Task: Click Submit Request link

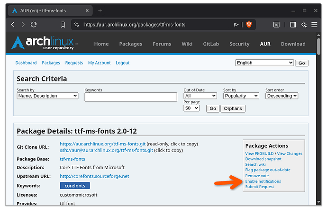Action: [x=259, y=187]
